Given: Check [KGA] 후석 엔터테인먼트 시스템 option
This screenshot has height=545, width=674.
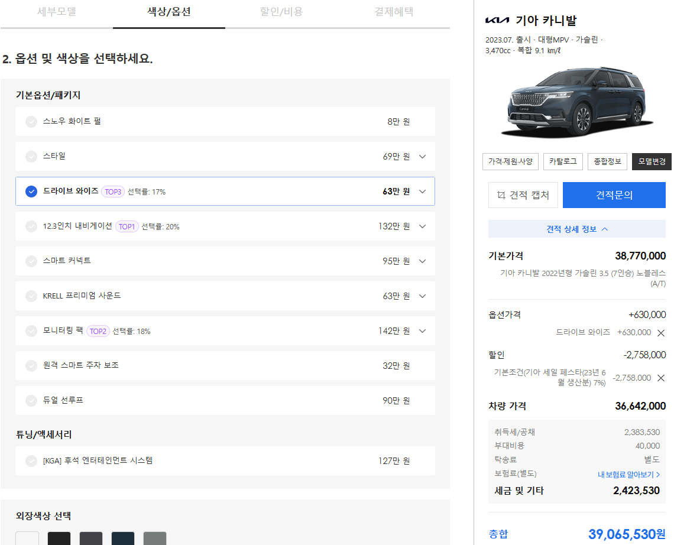Looking at the screenshot, I should pos(31,460).
